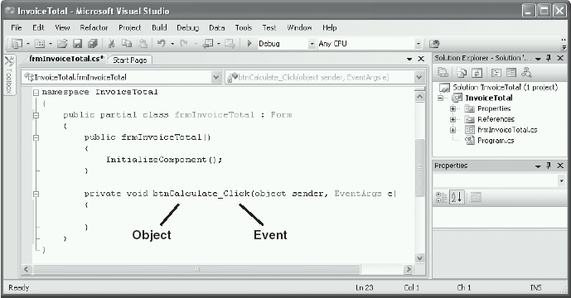Collapse the namespace InvoiceTotal code outline
The image size is (571, 298).
(36, 93)
